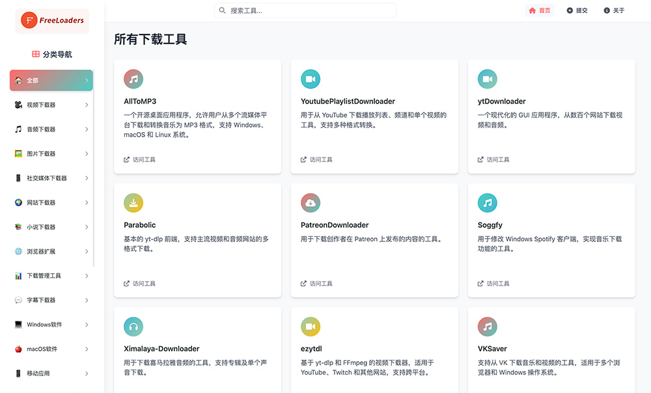
Task: Select the 移动应用 category
Action: (51, 373)
